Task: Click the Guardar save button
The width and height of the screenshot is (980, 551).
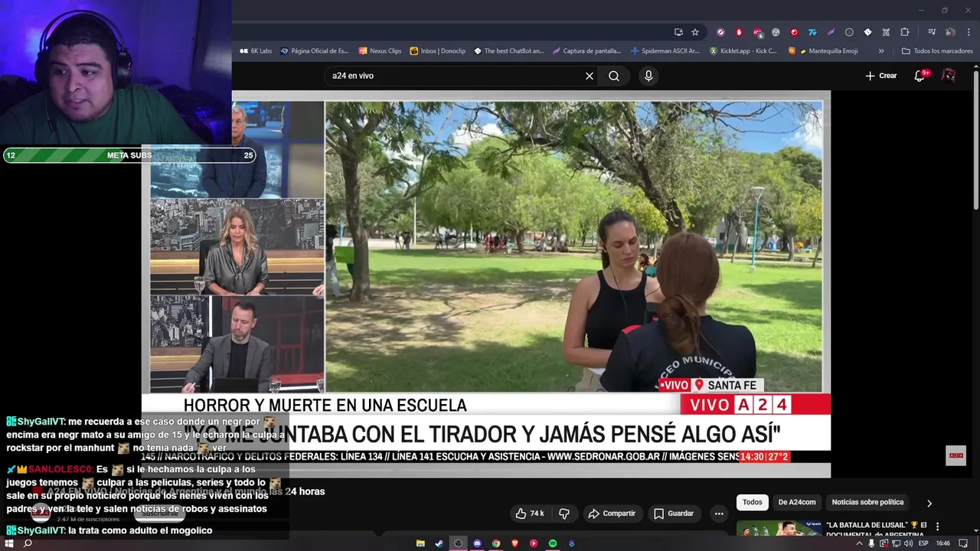Action: tap(673, 514)
